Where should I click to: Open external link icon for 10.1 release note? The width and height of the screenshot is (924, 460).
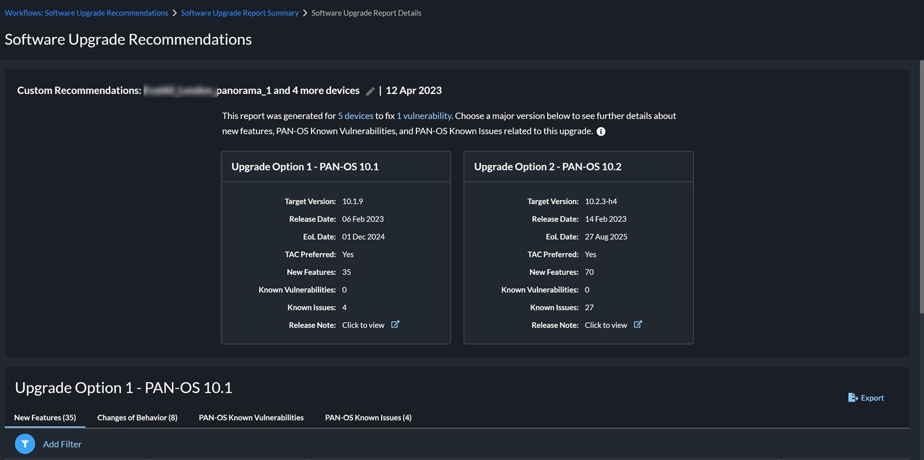click(395, 325)
